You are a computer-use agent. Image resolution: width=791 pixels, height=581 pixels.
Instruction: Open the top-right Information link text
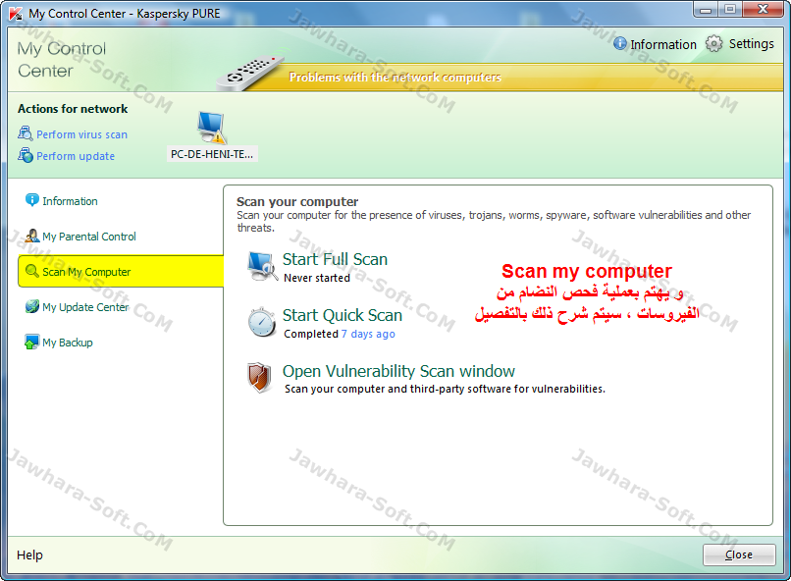662,44
